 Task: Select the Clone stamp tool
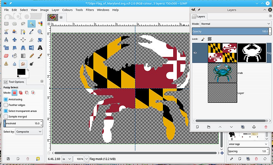pos(6,64)
